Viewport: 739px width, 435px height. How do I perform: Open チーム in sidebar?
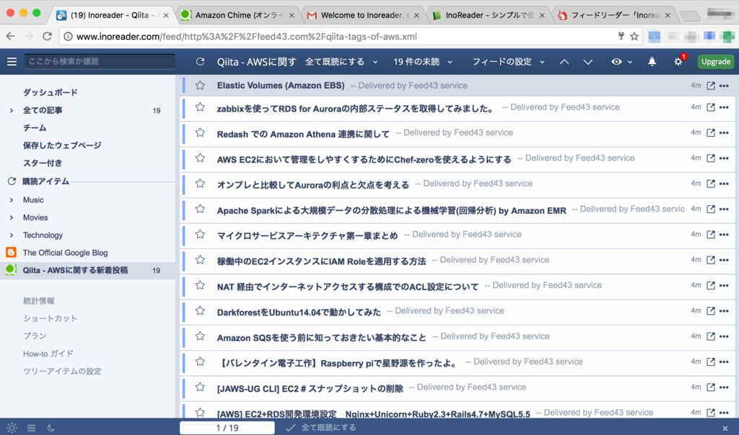[35, 128]
